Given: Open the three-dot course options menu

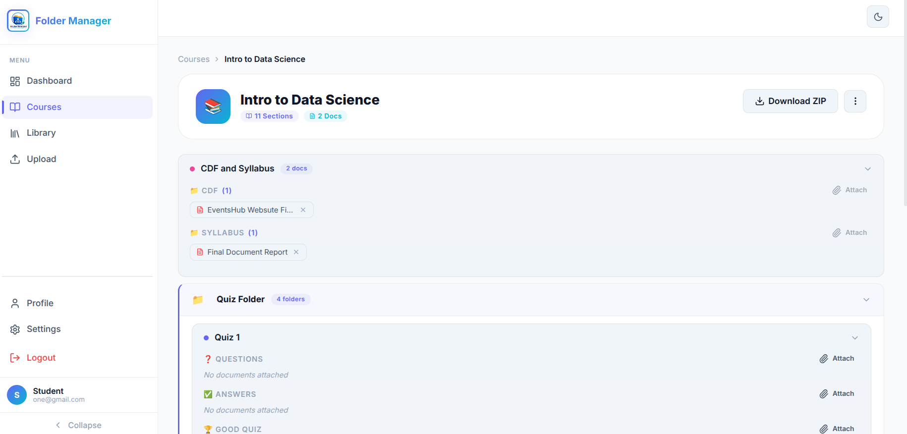Looking at the screenshot, I should click(855, 101).
